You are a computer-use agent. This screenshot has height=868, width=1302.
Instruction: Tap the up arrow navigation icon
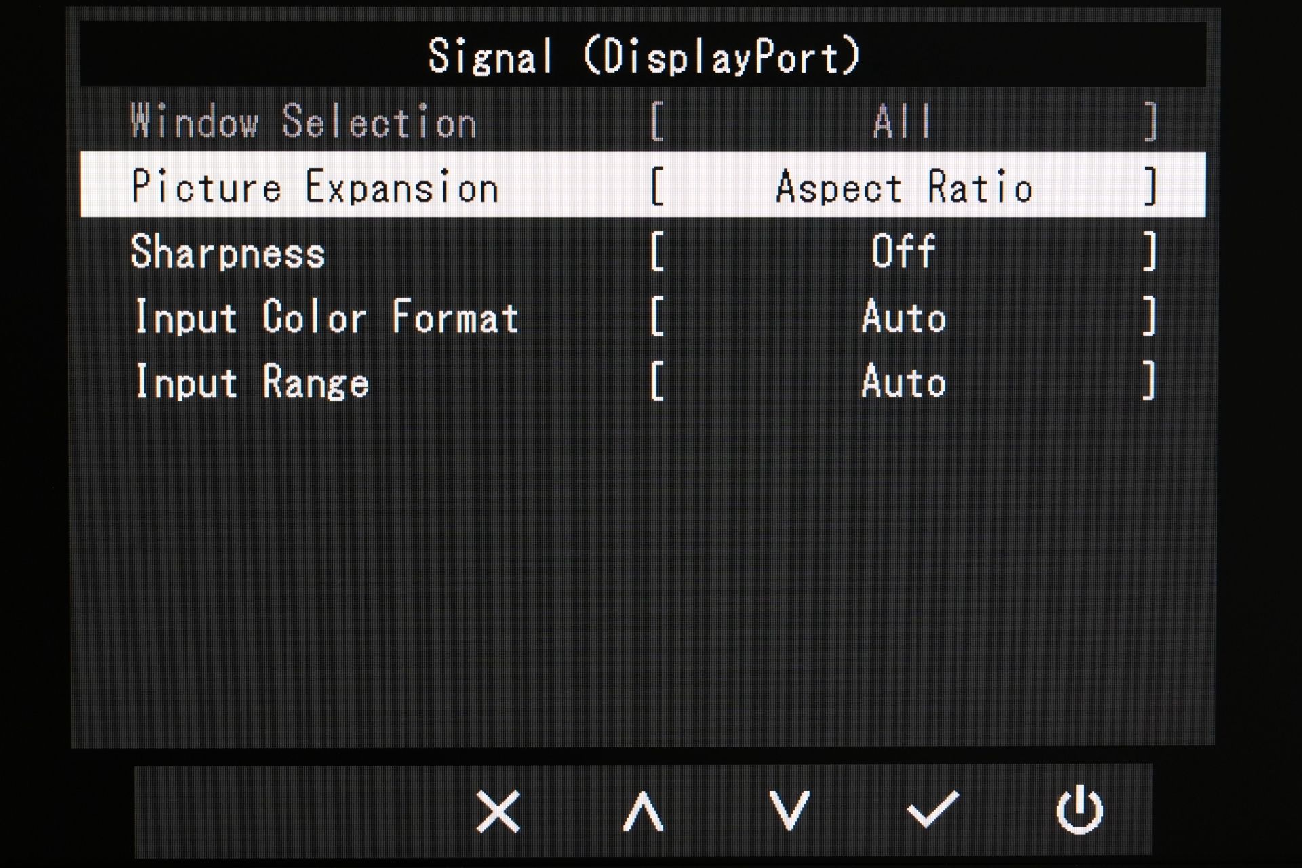pyautogui.click(x=643, y=810)
